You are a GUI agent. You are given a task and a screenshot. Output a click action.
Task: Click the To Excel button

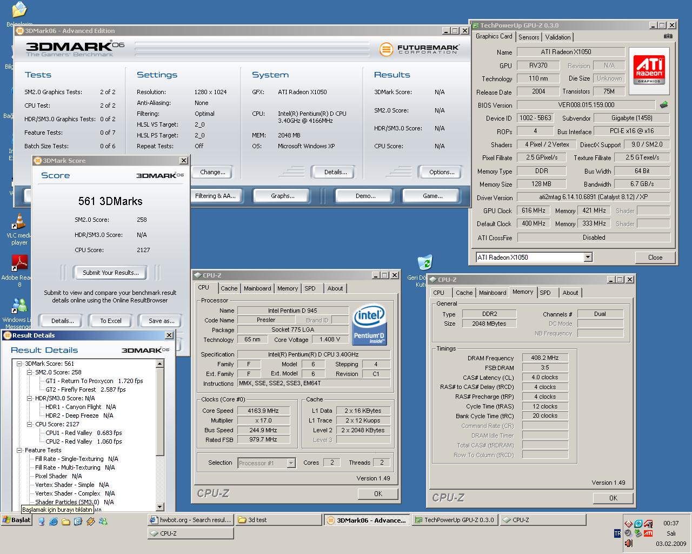pyautogui.click(x=111, y=321)
